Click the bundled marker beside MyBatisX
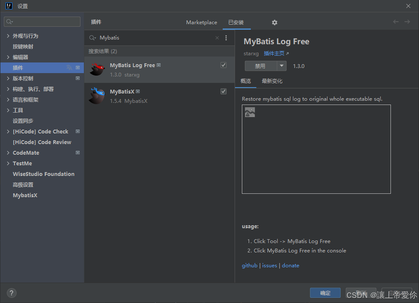Screen dimensions: 419x303 [x=138, y=91]
